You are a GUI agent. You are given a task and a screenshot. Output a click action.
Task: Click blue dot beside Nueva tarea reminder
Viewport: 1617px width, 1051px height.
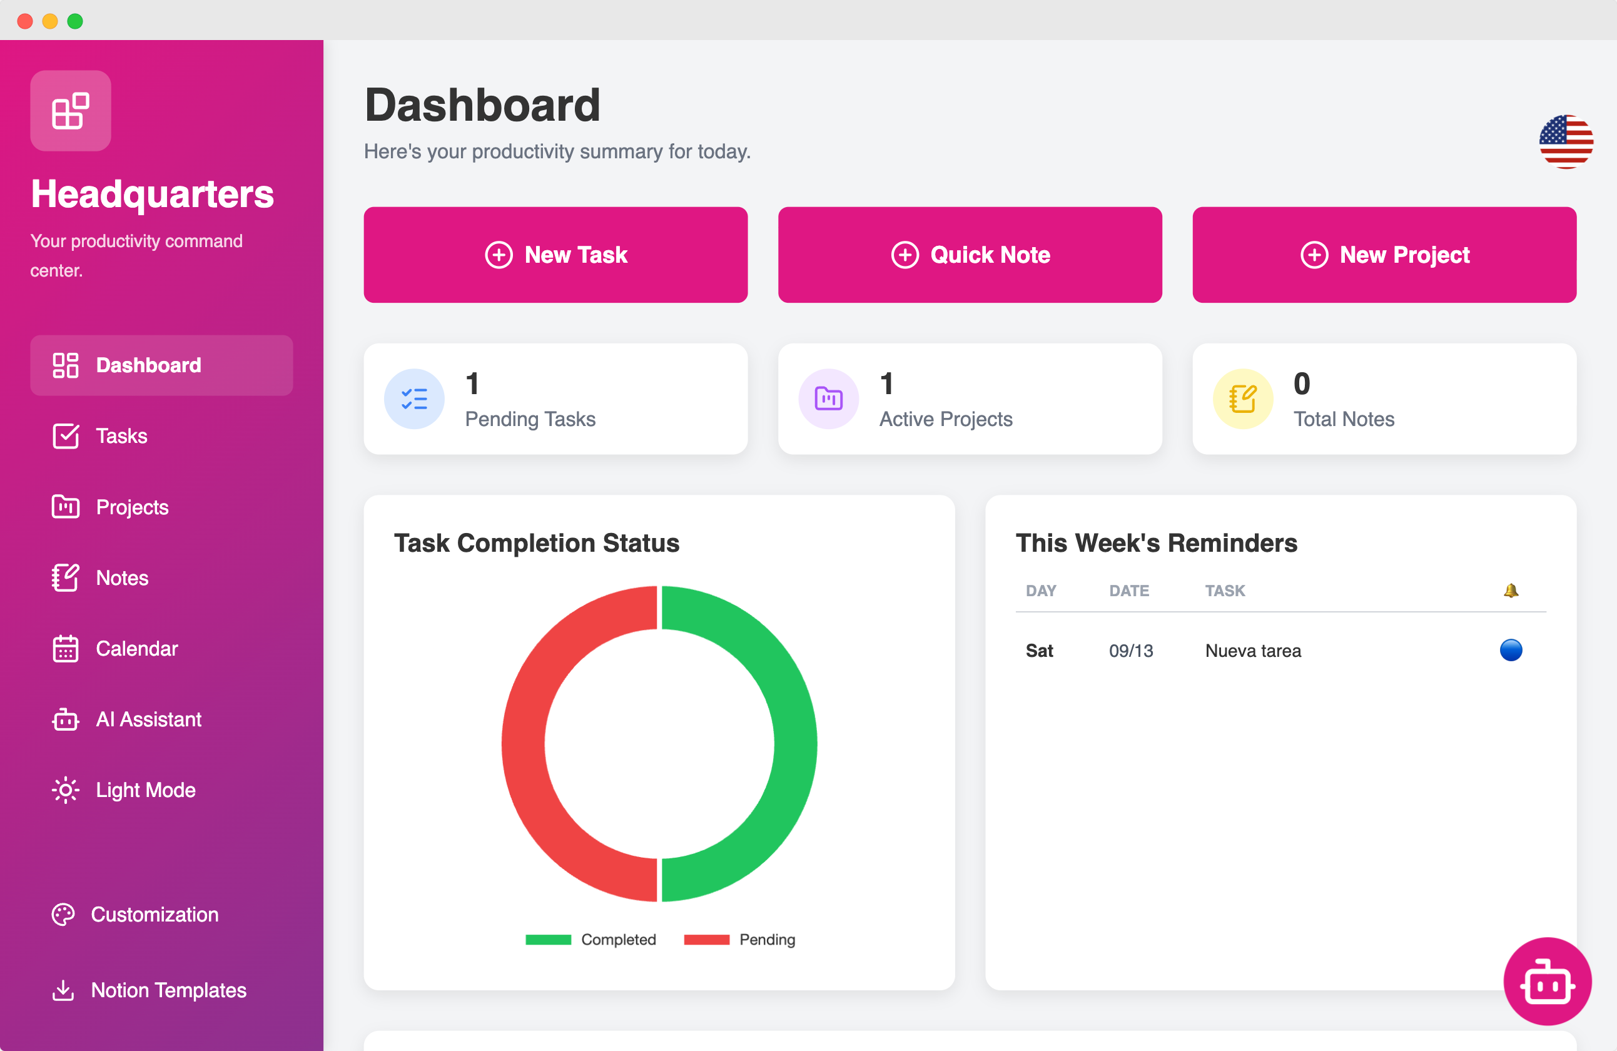[x=1510, y=650]
